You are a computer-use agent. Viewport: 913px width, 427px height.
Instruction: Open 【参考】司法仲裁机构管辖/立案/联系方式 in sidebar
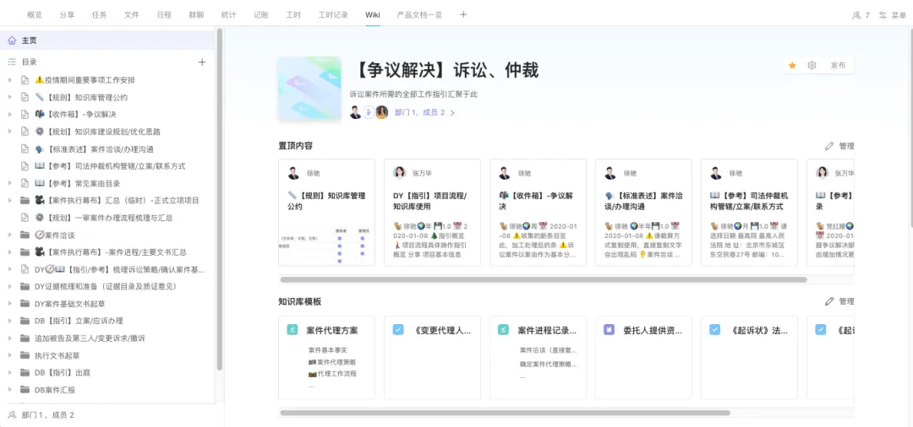point(110,166)
